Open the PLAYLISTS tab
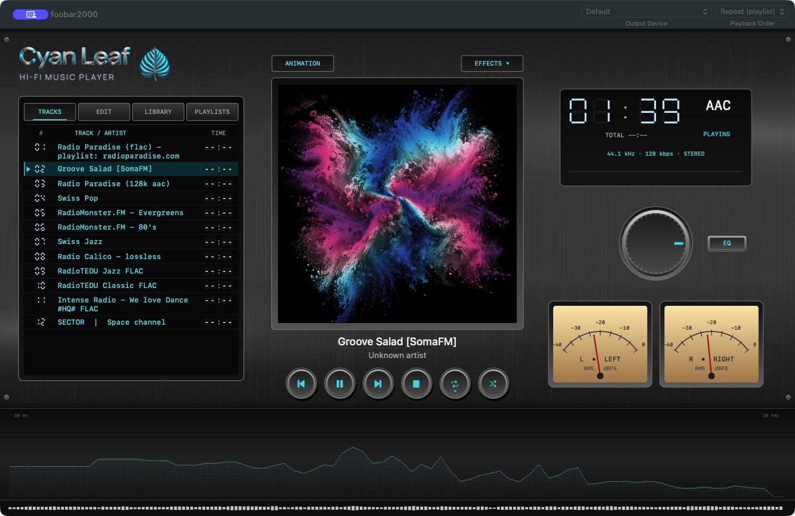 (x=212, y=112)
